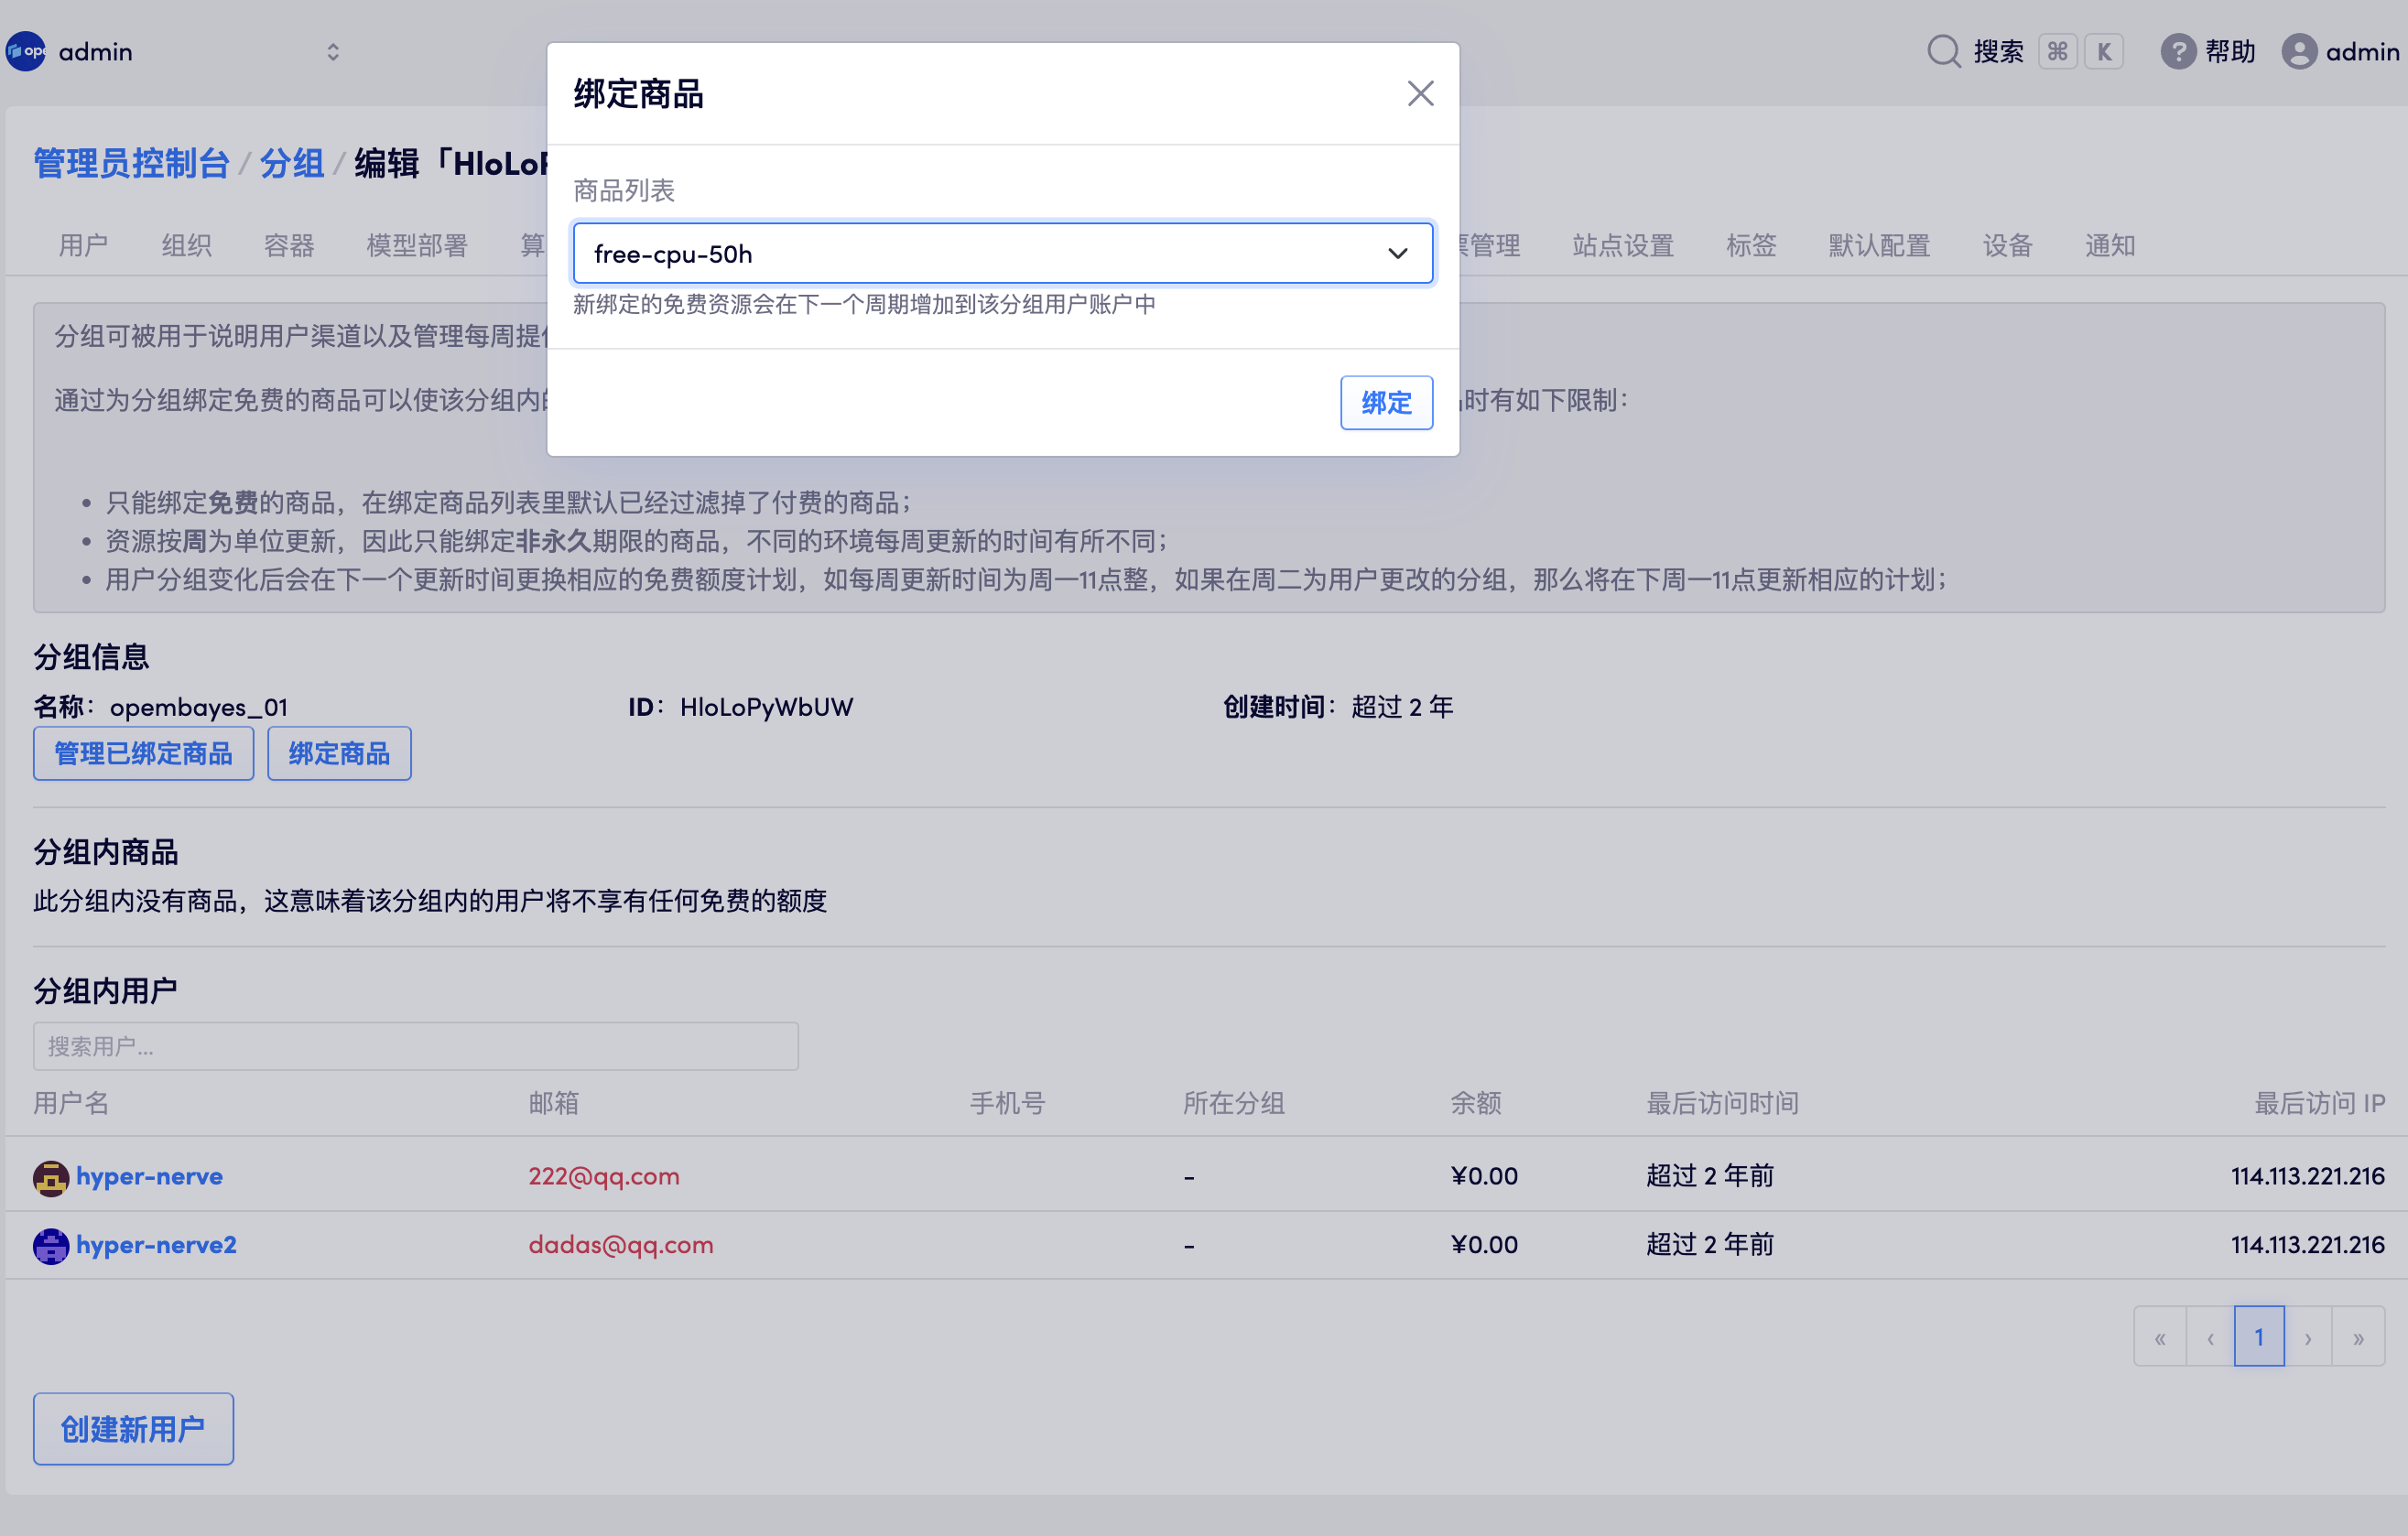
Task: Click the search magnifier icon
Action: tap(1943, 51)
